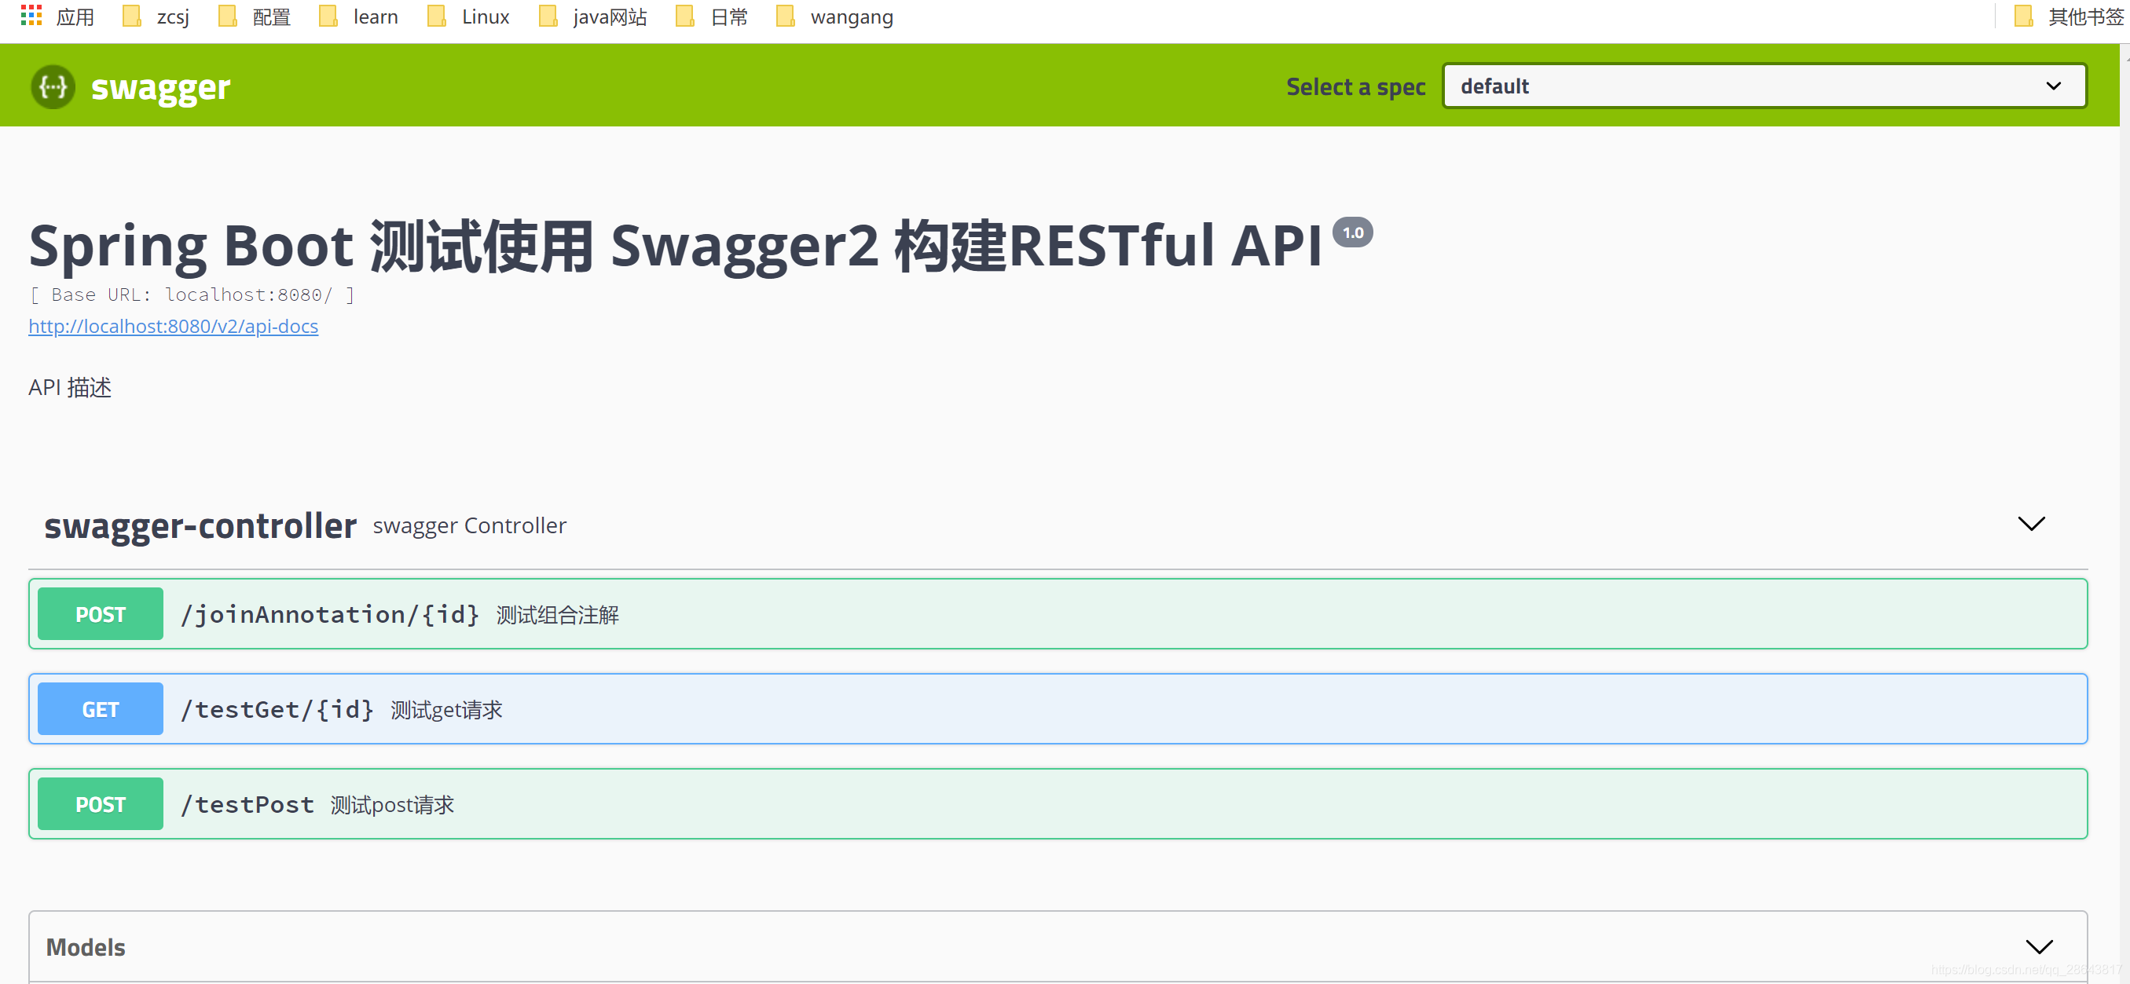Expand POST /testPost operation
2130x984 pixels.
tap(1058, 804)
